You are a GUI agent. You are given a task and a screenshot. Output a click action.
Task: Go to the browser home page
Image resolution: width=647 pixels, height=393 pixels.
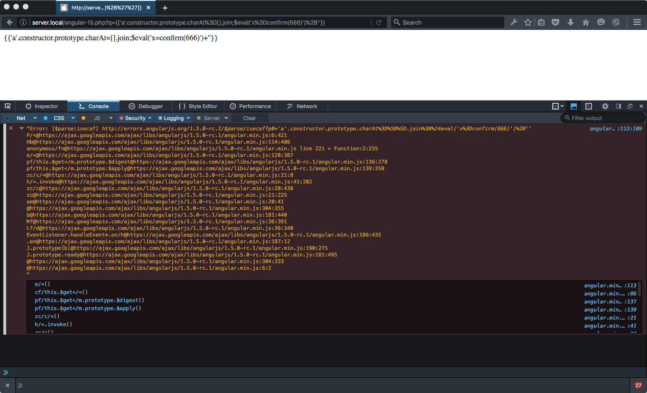(585, 22)
